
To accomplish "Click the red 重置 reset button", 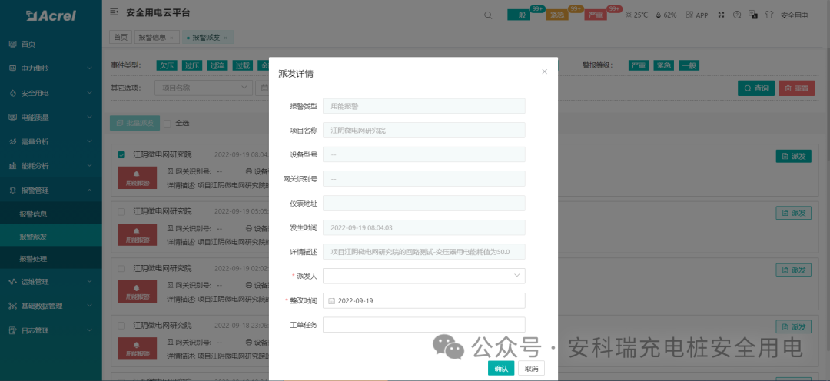I will pyautogui.click(x=797, y=88).
